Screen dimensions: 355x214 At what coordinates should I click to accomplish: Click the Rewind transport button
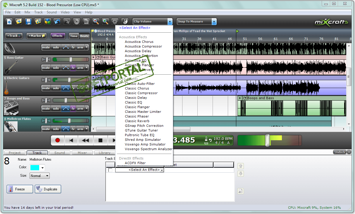pyautogui.click(x=85, y=140)
